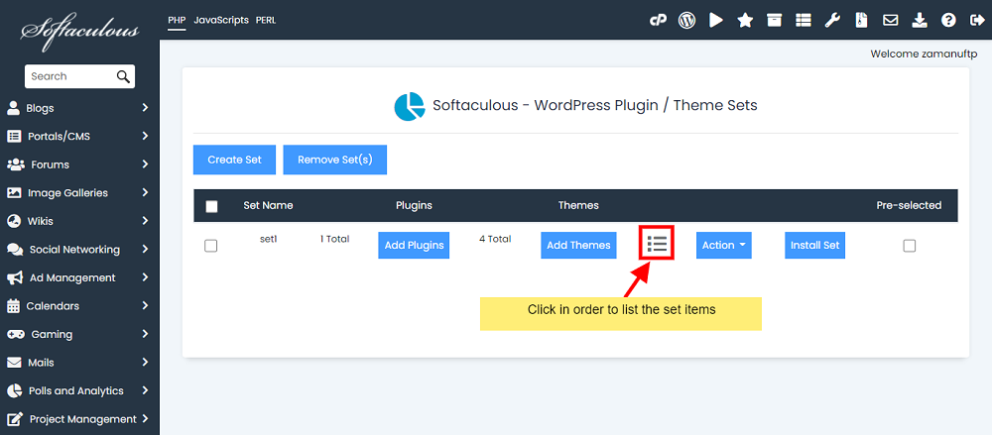Expand the Forums category chevron
This screenshot has width=992, height=435.
145,164
